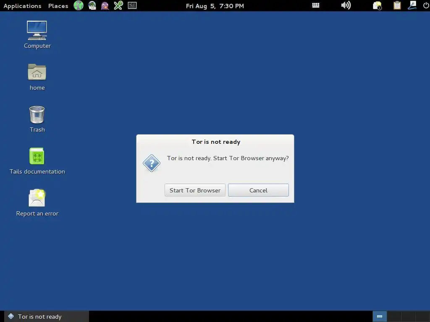The height and width of the screenshot is (322, 430).
Task: Click the Tor is not ready taskbar entry
Action: 47,317
